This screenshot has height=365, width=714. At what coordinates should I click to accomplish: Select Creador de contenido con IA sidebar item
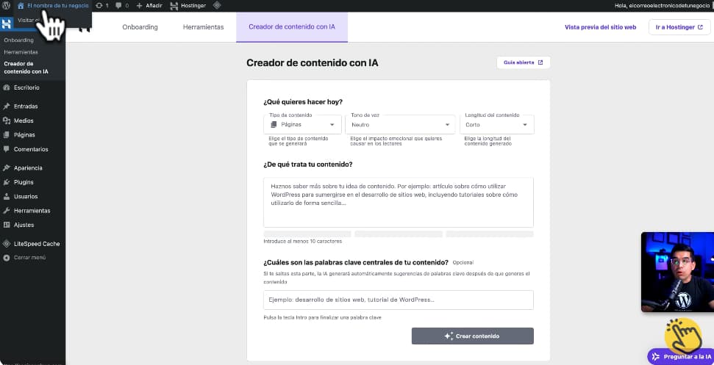click(x=26, y=68)
